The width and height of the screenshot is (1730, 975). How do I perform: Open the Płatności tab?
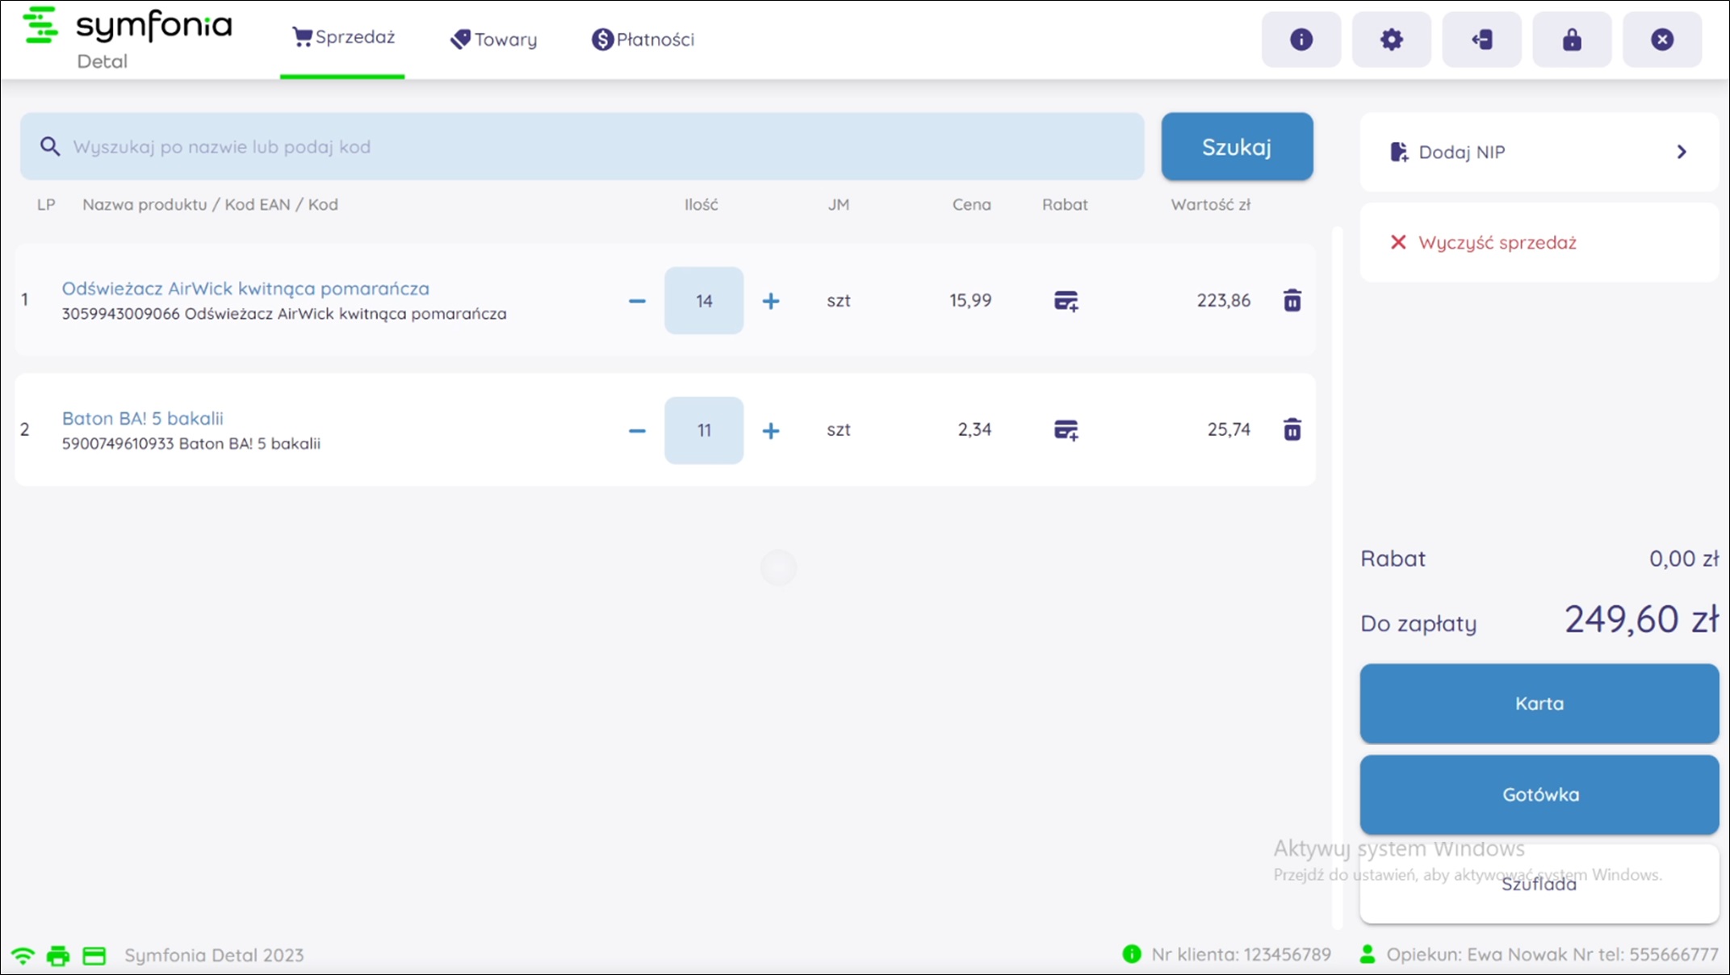click(643, 40)
